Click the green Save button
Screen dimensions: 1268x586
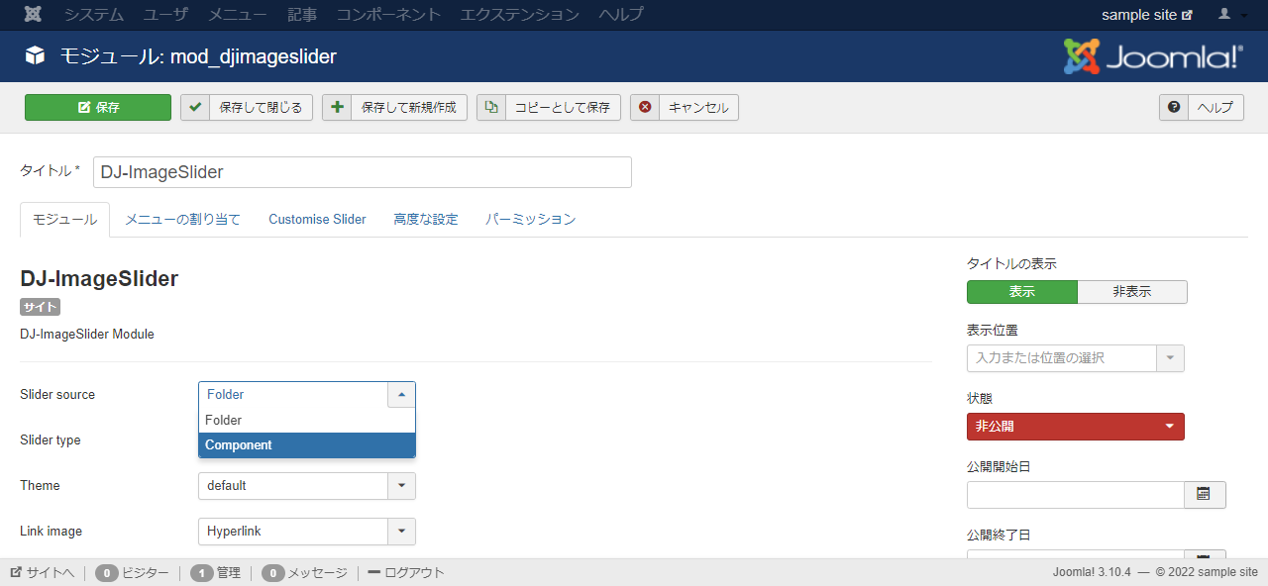tap(98, 108)
